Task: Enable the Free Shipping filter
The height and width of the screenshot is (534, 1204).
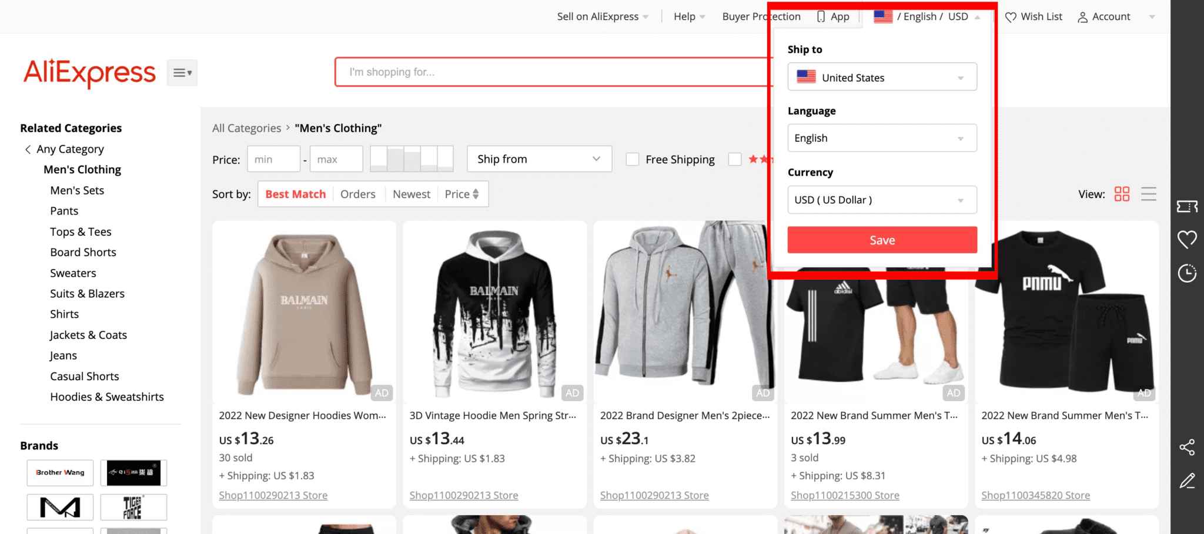Action: (x=632, y=159)
